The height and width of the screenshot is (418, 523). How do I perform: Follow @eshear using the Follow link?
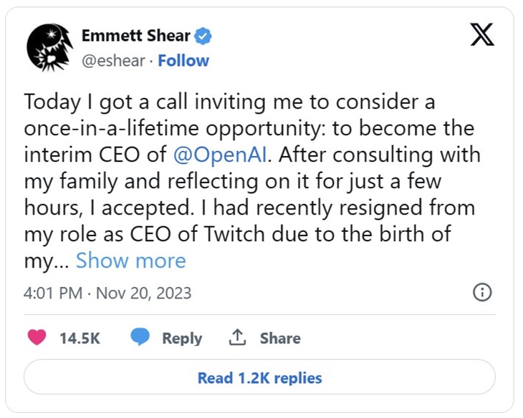(183, 60)
